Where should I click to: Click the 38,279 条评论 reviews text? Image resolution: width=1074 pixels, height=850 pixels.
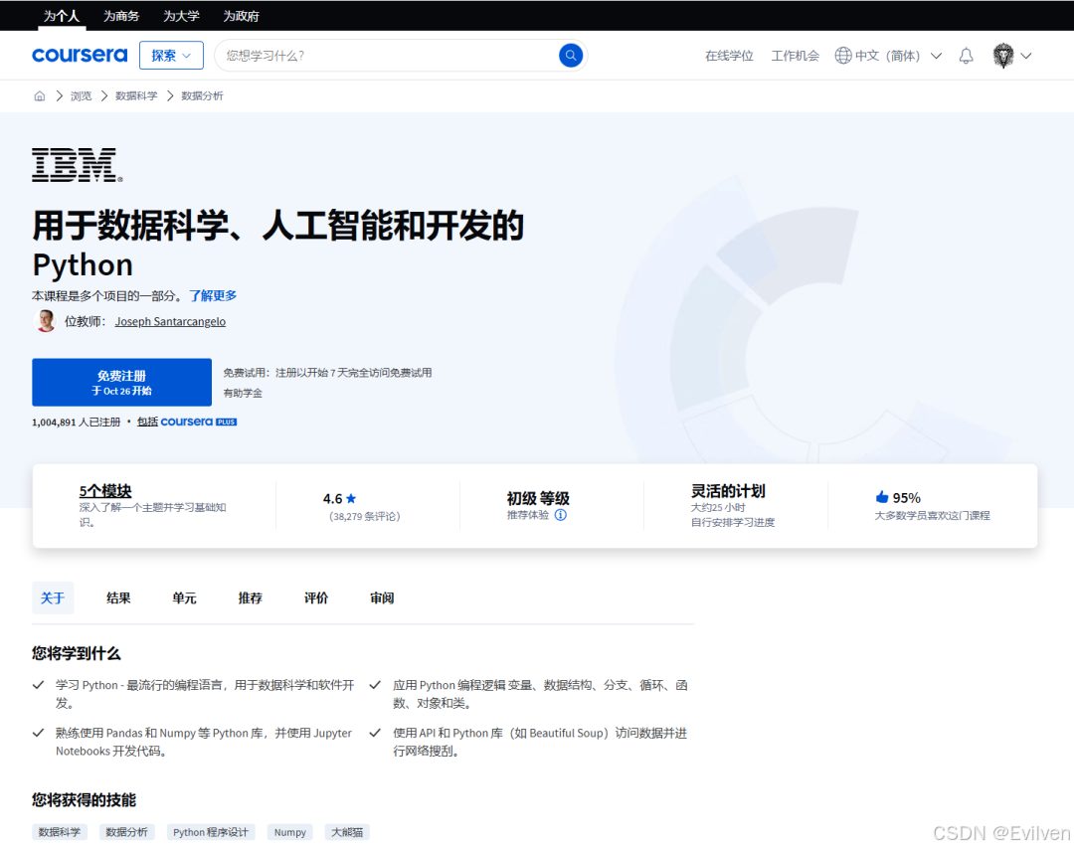tap(364, 516)
